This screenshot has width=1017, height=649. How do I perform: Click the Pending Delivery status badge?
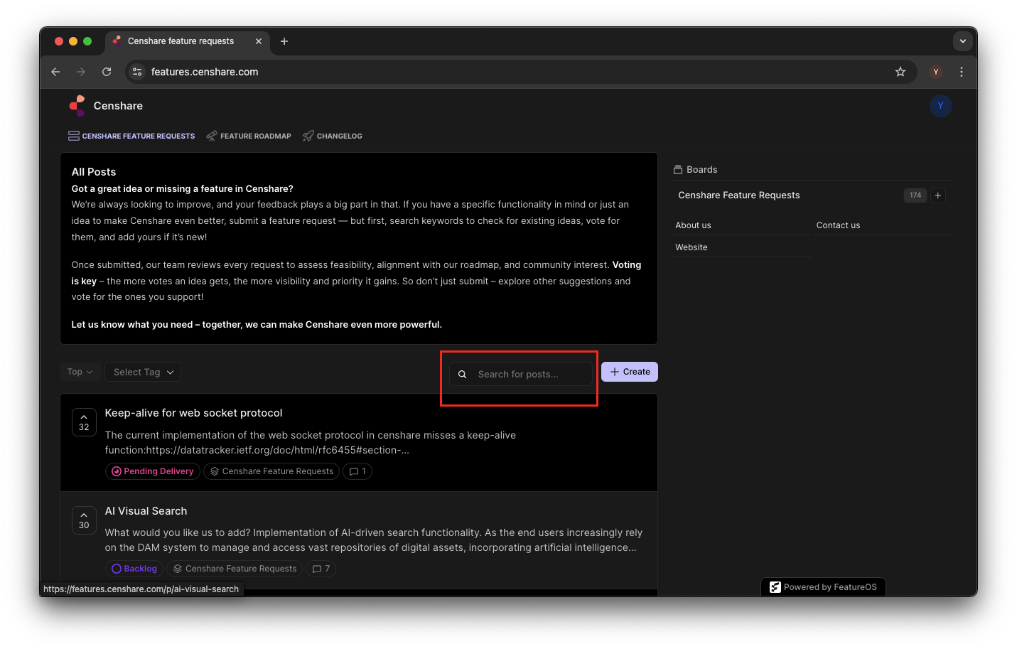click(x=152, y=471)
